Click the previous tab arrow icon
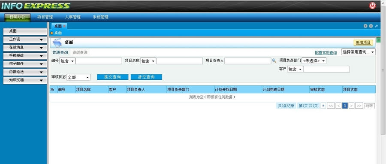The width and height of the screenshot is (386, 164). pyautogui.click(x=365, y=26)
